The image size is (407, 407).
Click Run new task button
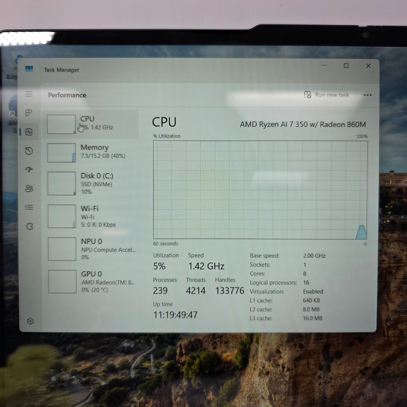click(x=326, y=95)
